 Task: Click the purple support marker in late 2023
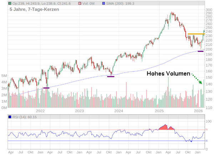111,76
